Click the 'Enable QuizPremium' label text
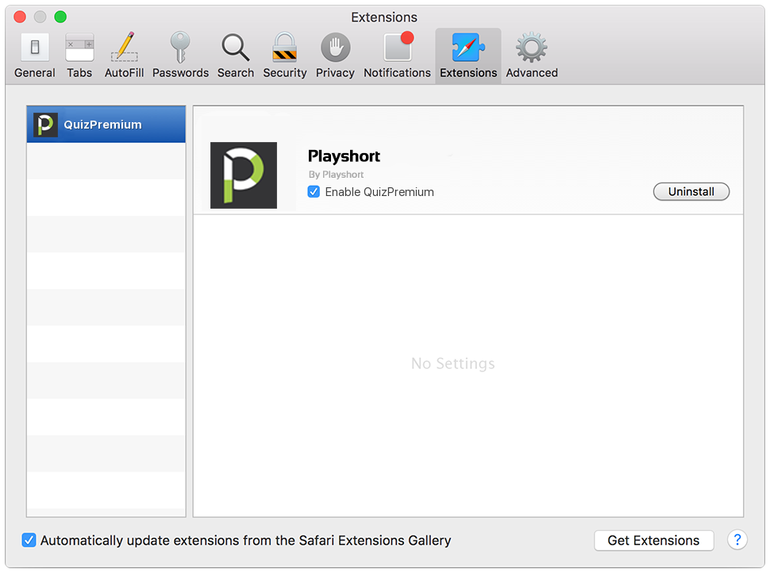Screen dimensions: 770x573 379,192
